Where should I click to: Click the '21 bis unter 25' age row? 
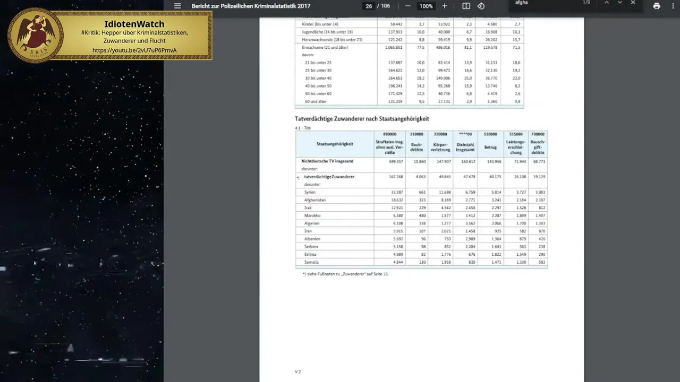pyautogui.click(x=409, y=63)
